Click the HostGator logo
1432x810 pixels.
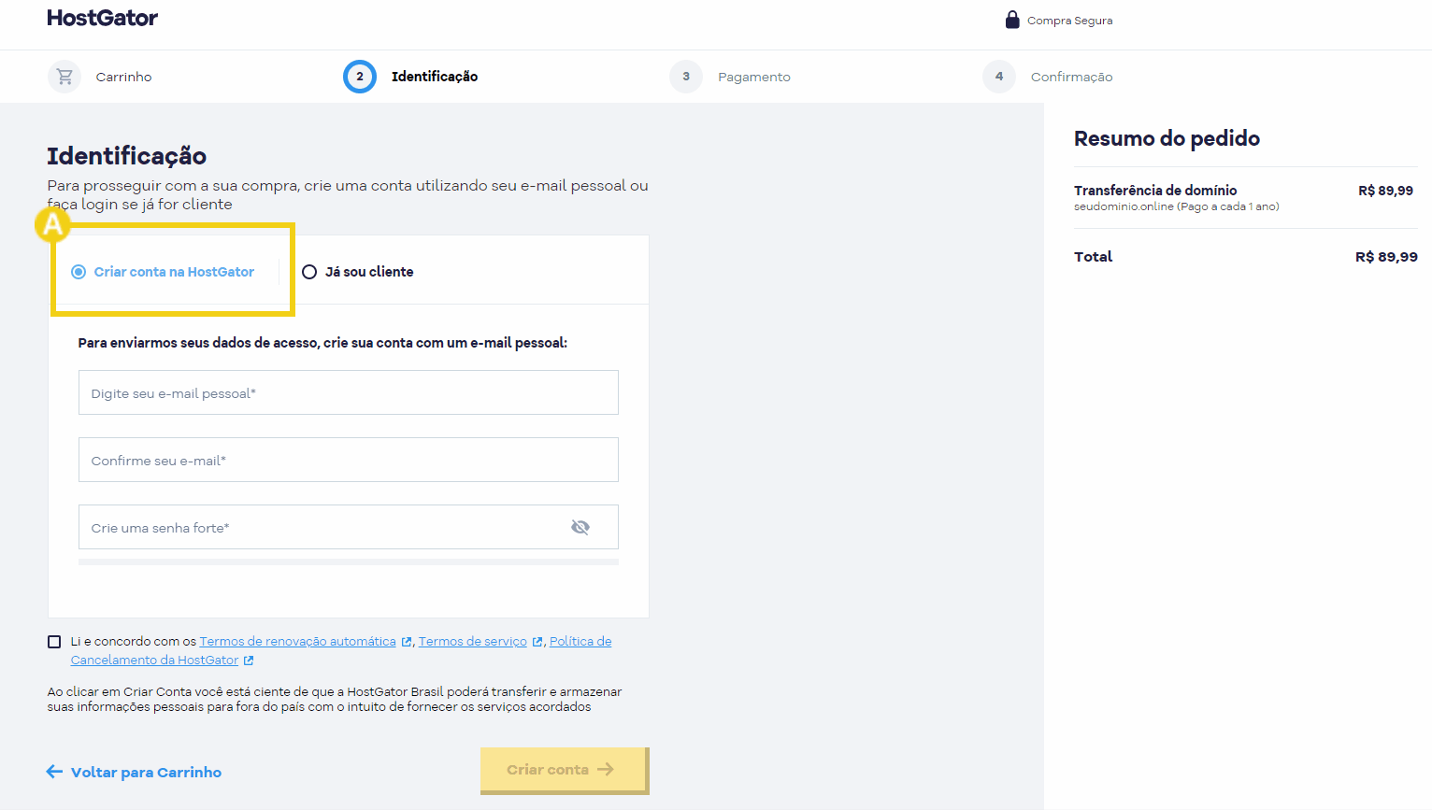pyautogui.click(x=102, y=18)
